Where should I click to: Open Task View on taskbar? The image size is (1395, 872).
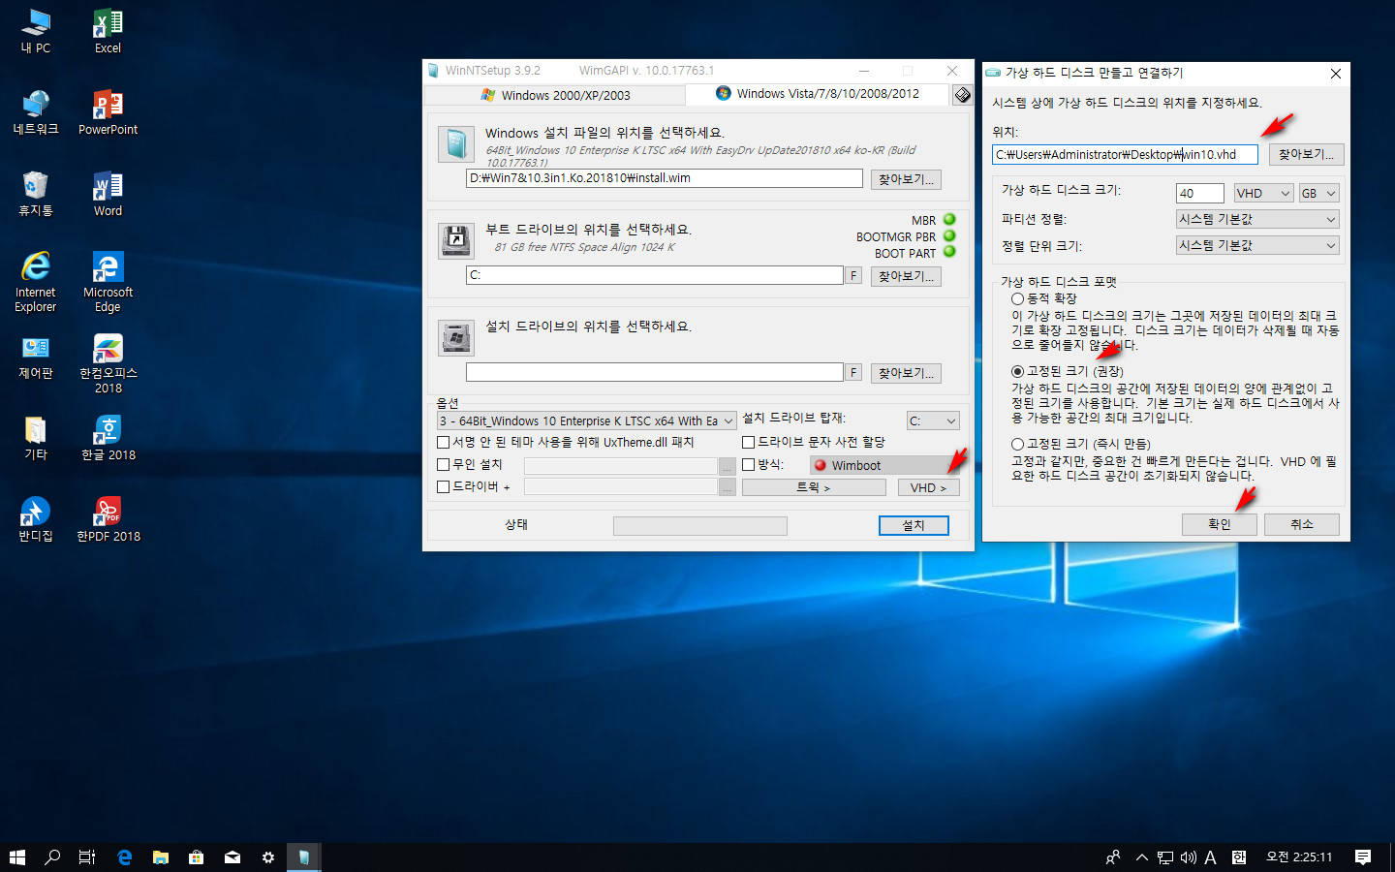tap(87, 856)
